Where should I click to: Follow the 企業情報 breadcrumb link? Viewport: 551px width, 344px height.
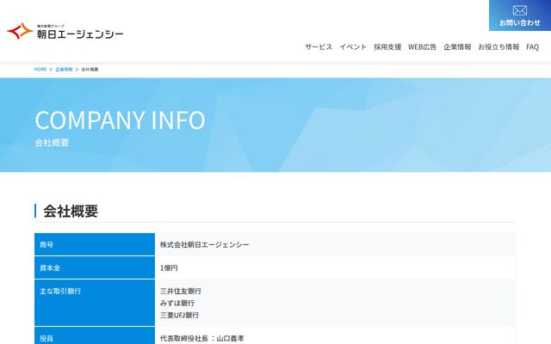point(64,70)
